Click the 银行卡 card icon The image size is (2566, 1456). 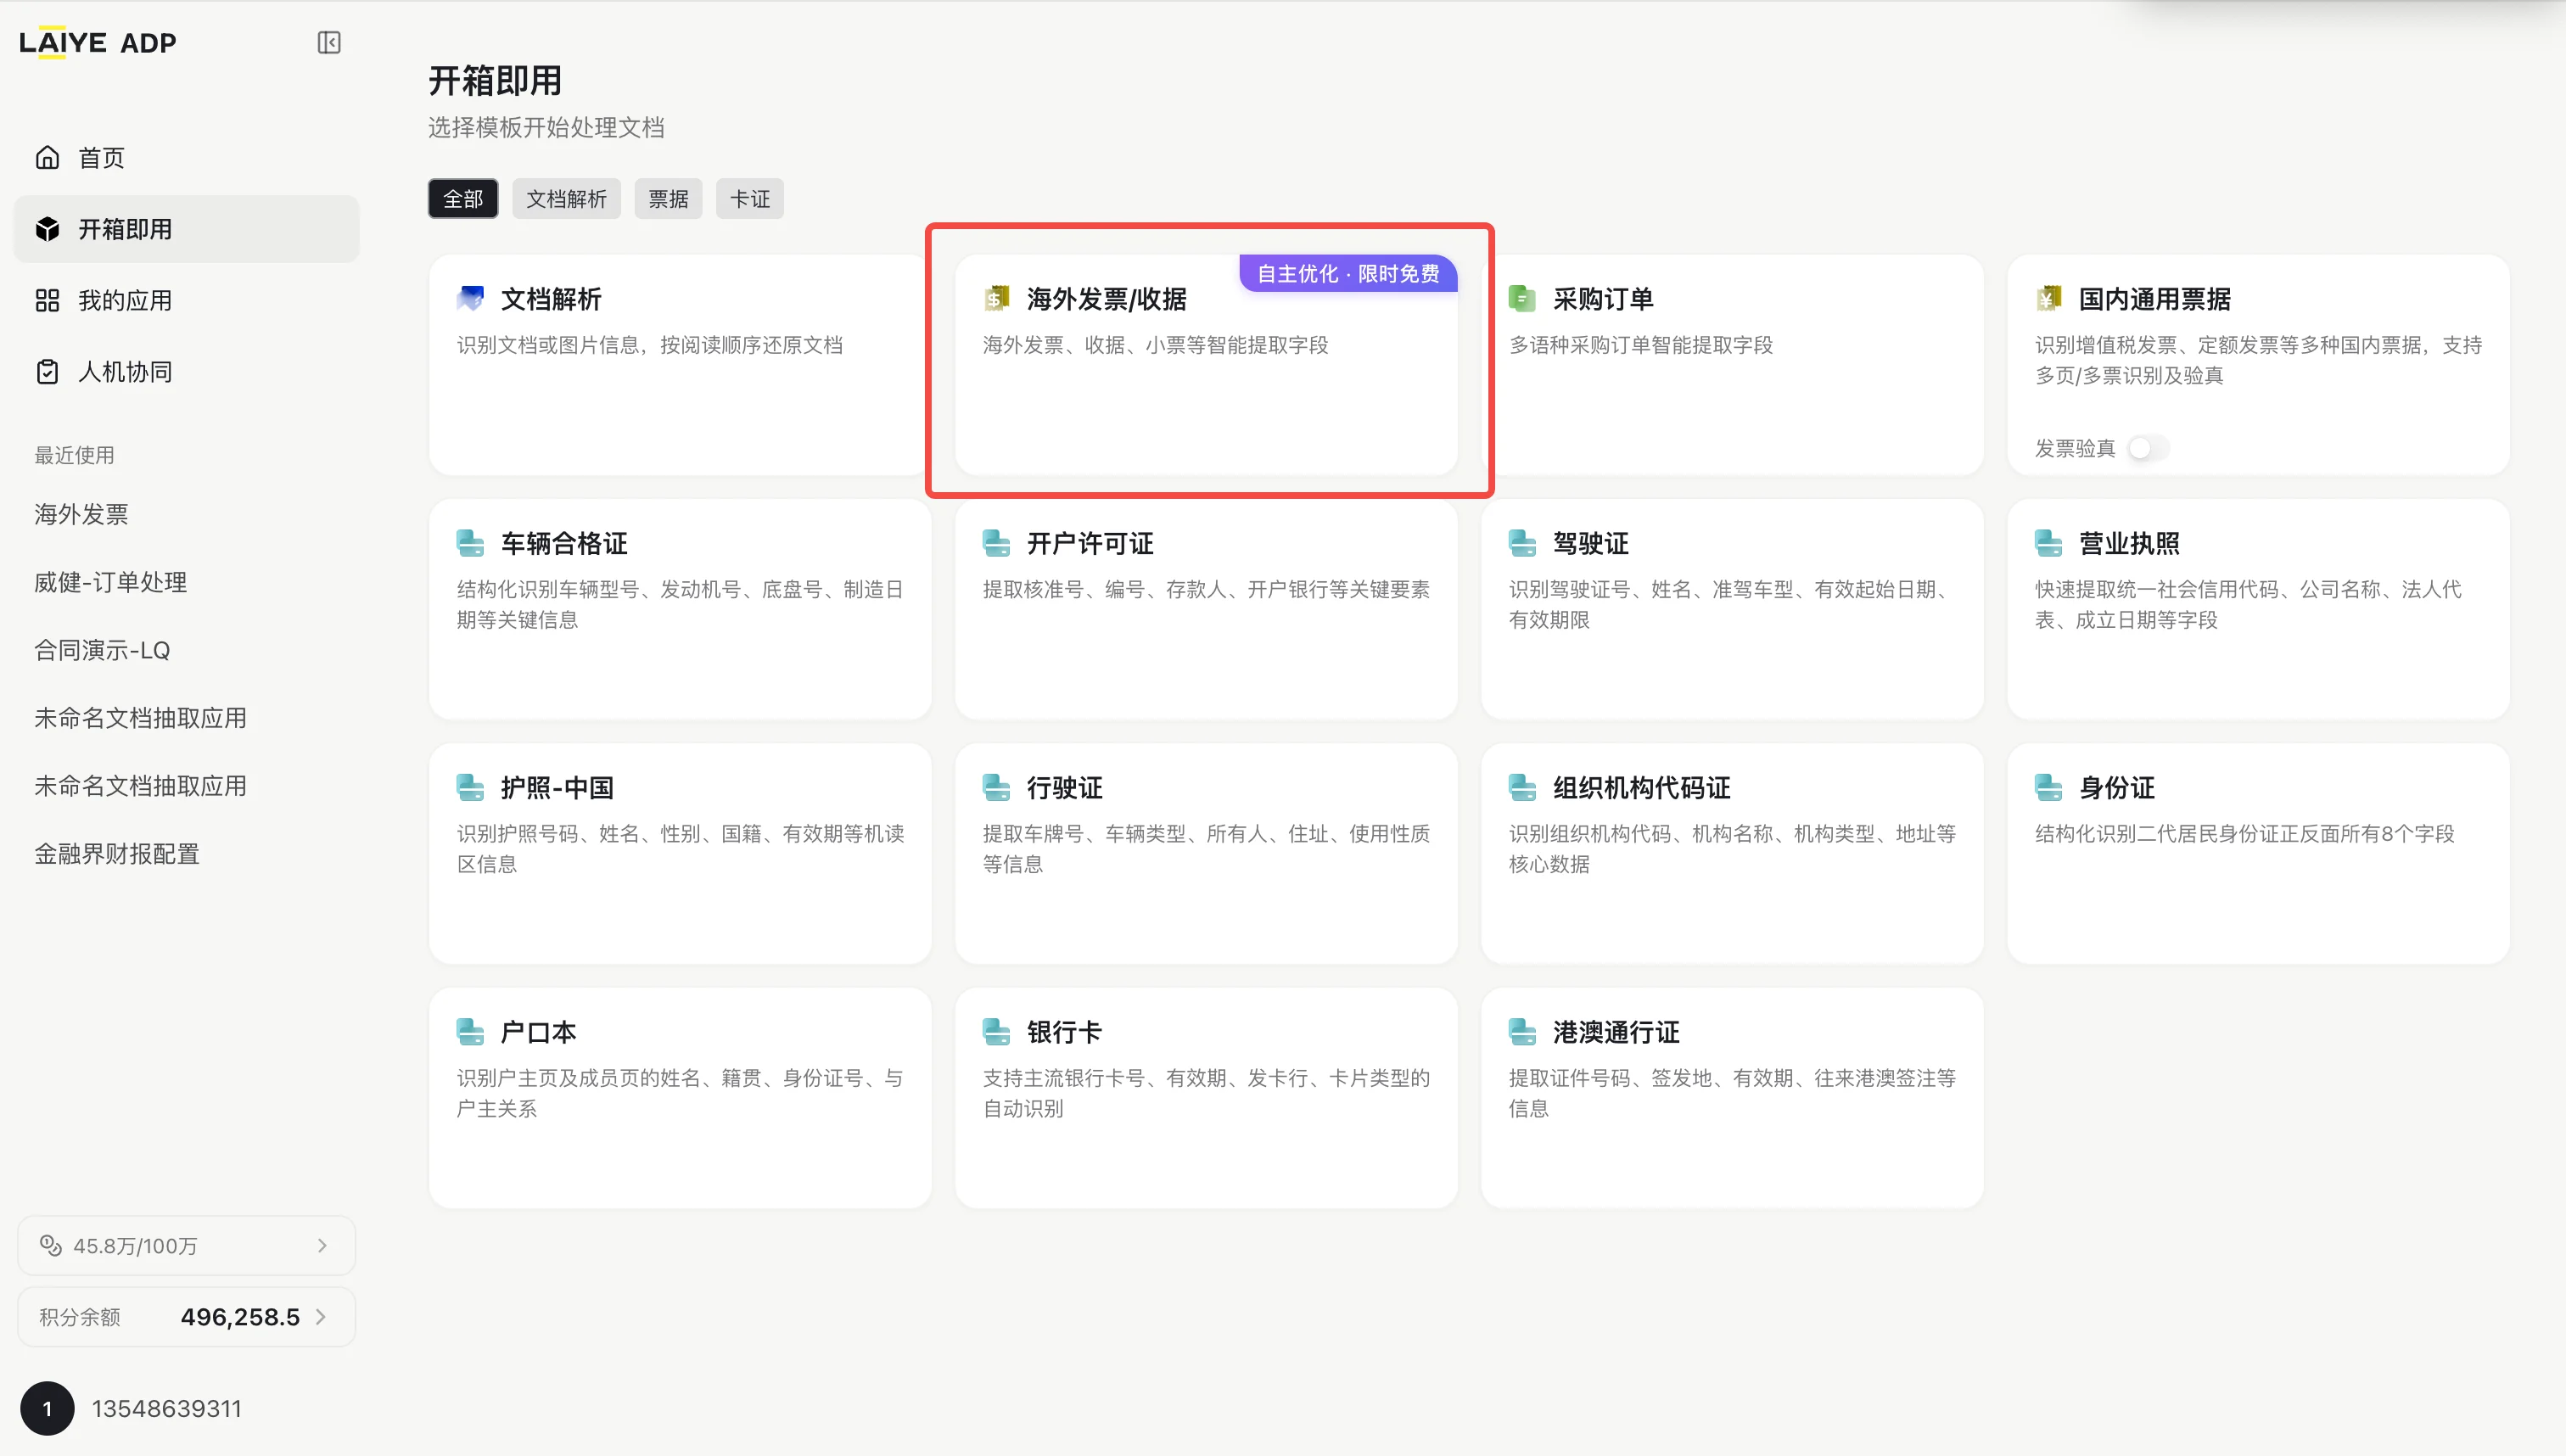click(x=996, y=1031)
